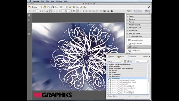
Task: Click the Zoom In plus icon
Action: [59, 11]
